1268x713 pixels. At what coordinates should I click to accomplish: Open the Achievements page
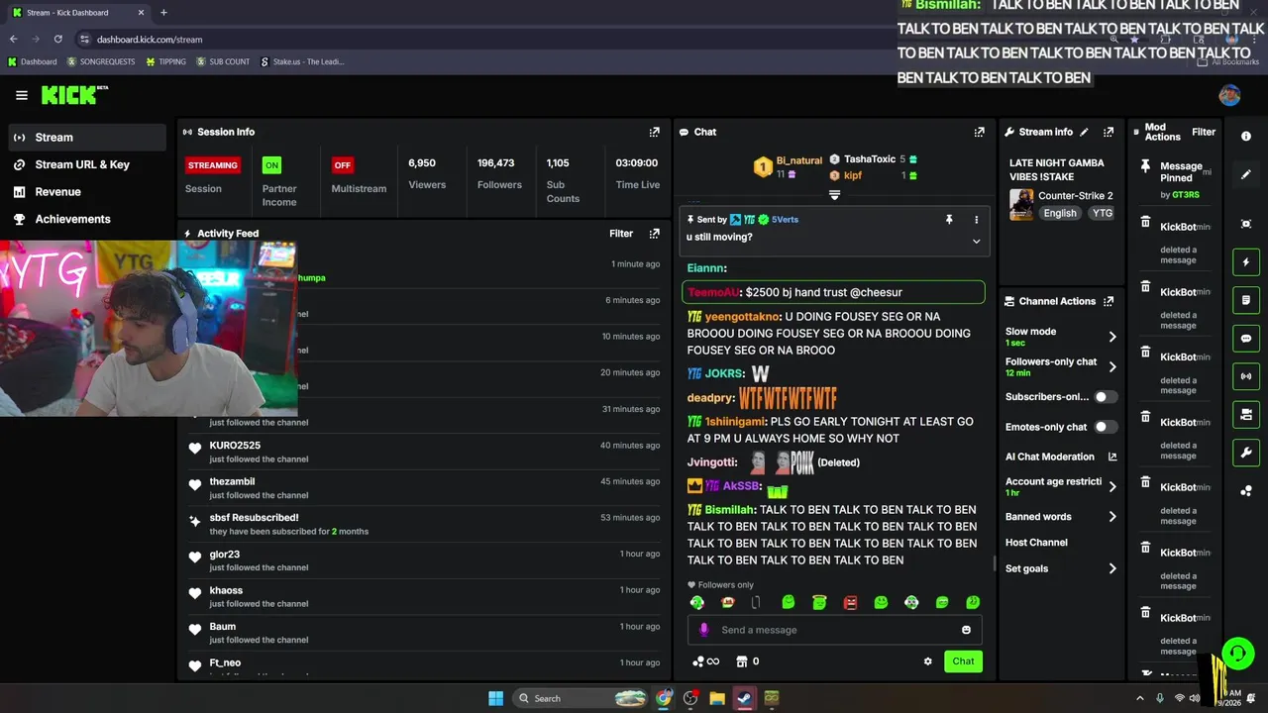pos(87,219)
